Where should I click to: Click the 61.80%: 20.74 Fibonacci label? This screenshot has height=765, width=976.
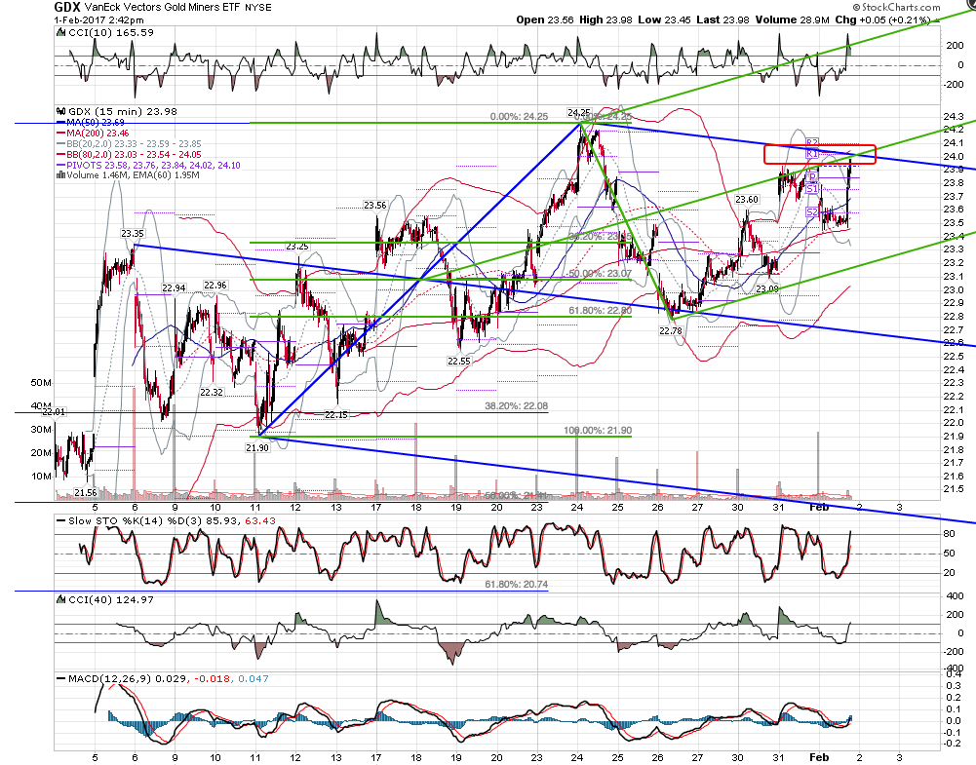tap(517, 585)
